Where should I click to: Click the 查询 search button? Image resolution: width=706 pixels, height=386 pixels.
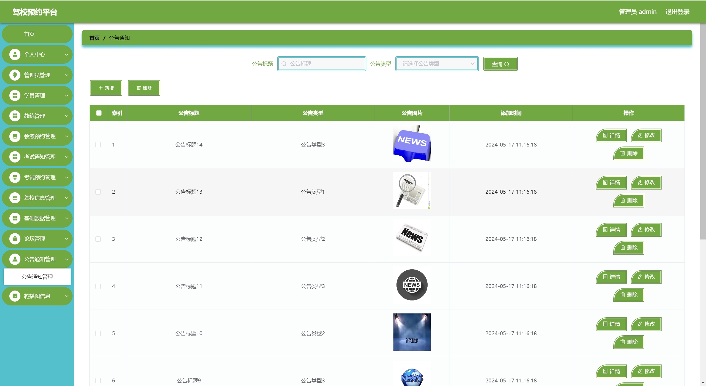point(500,64)
